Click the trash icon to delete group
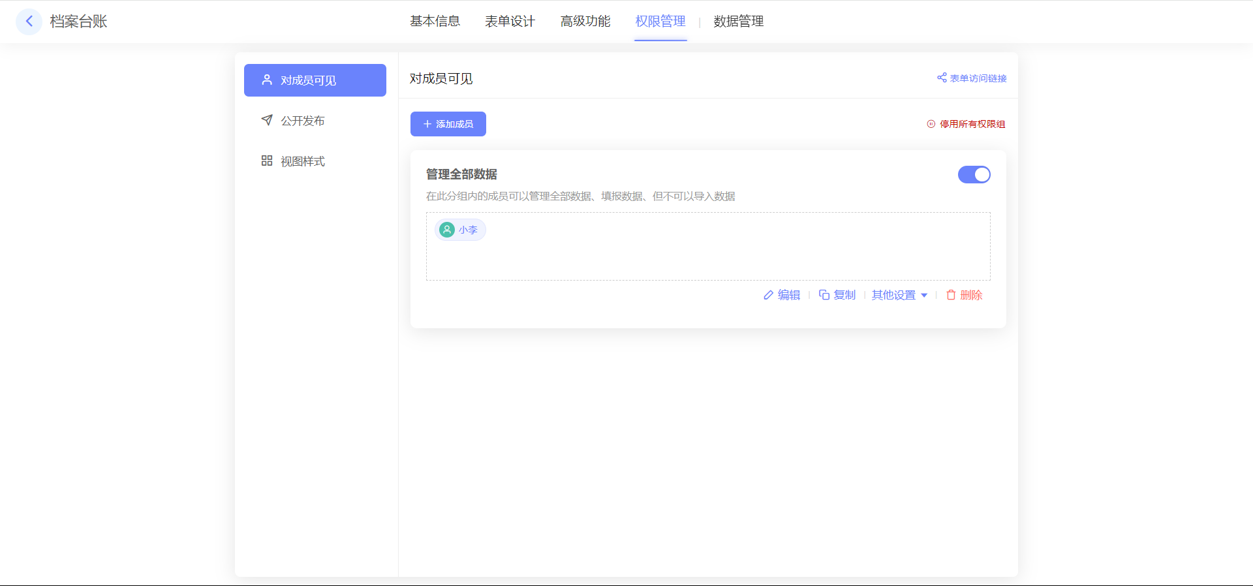Viewport: 1253px width, 586px height. 951,295
